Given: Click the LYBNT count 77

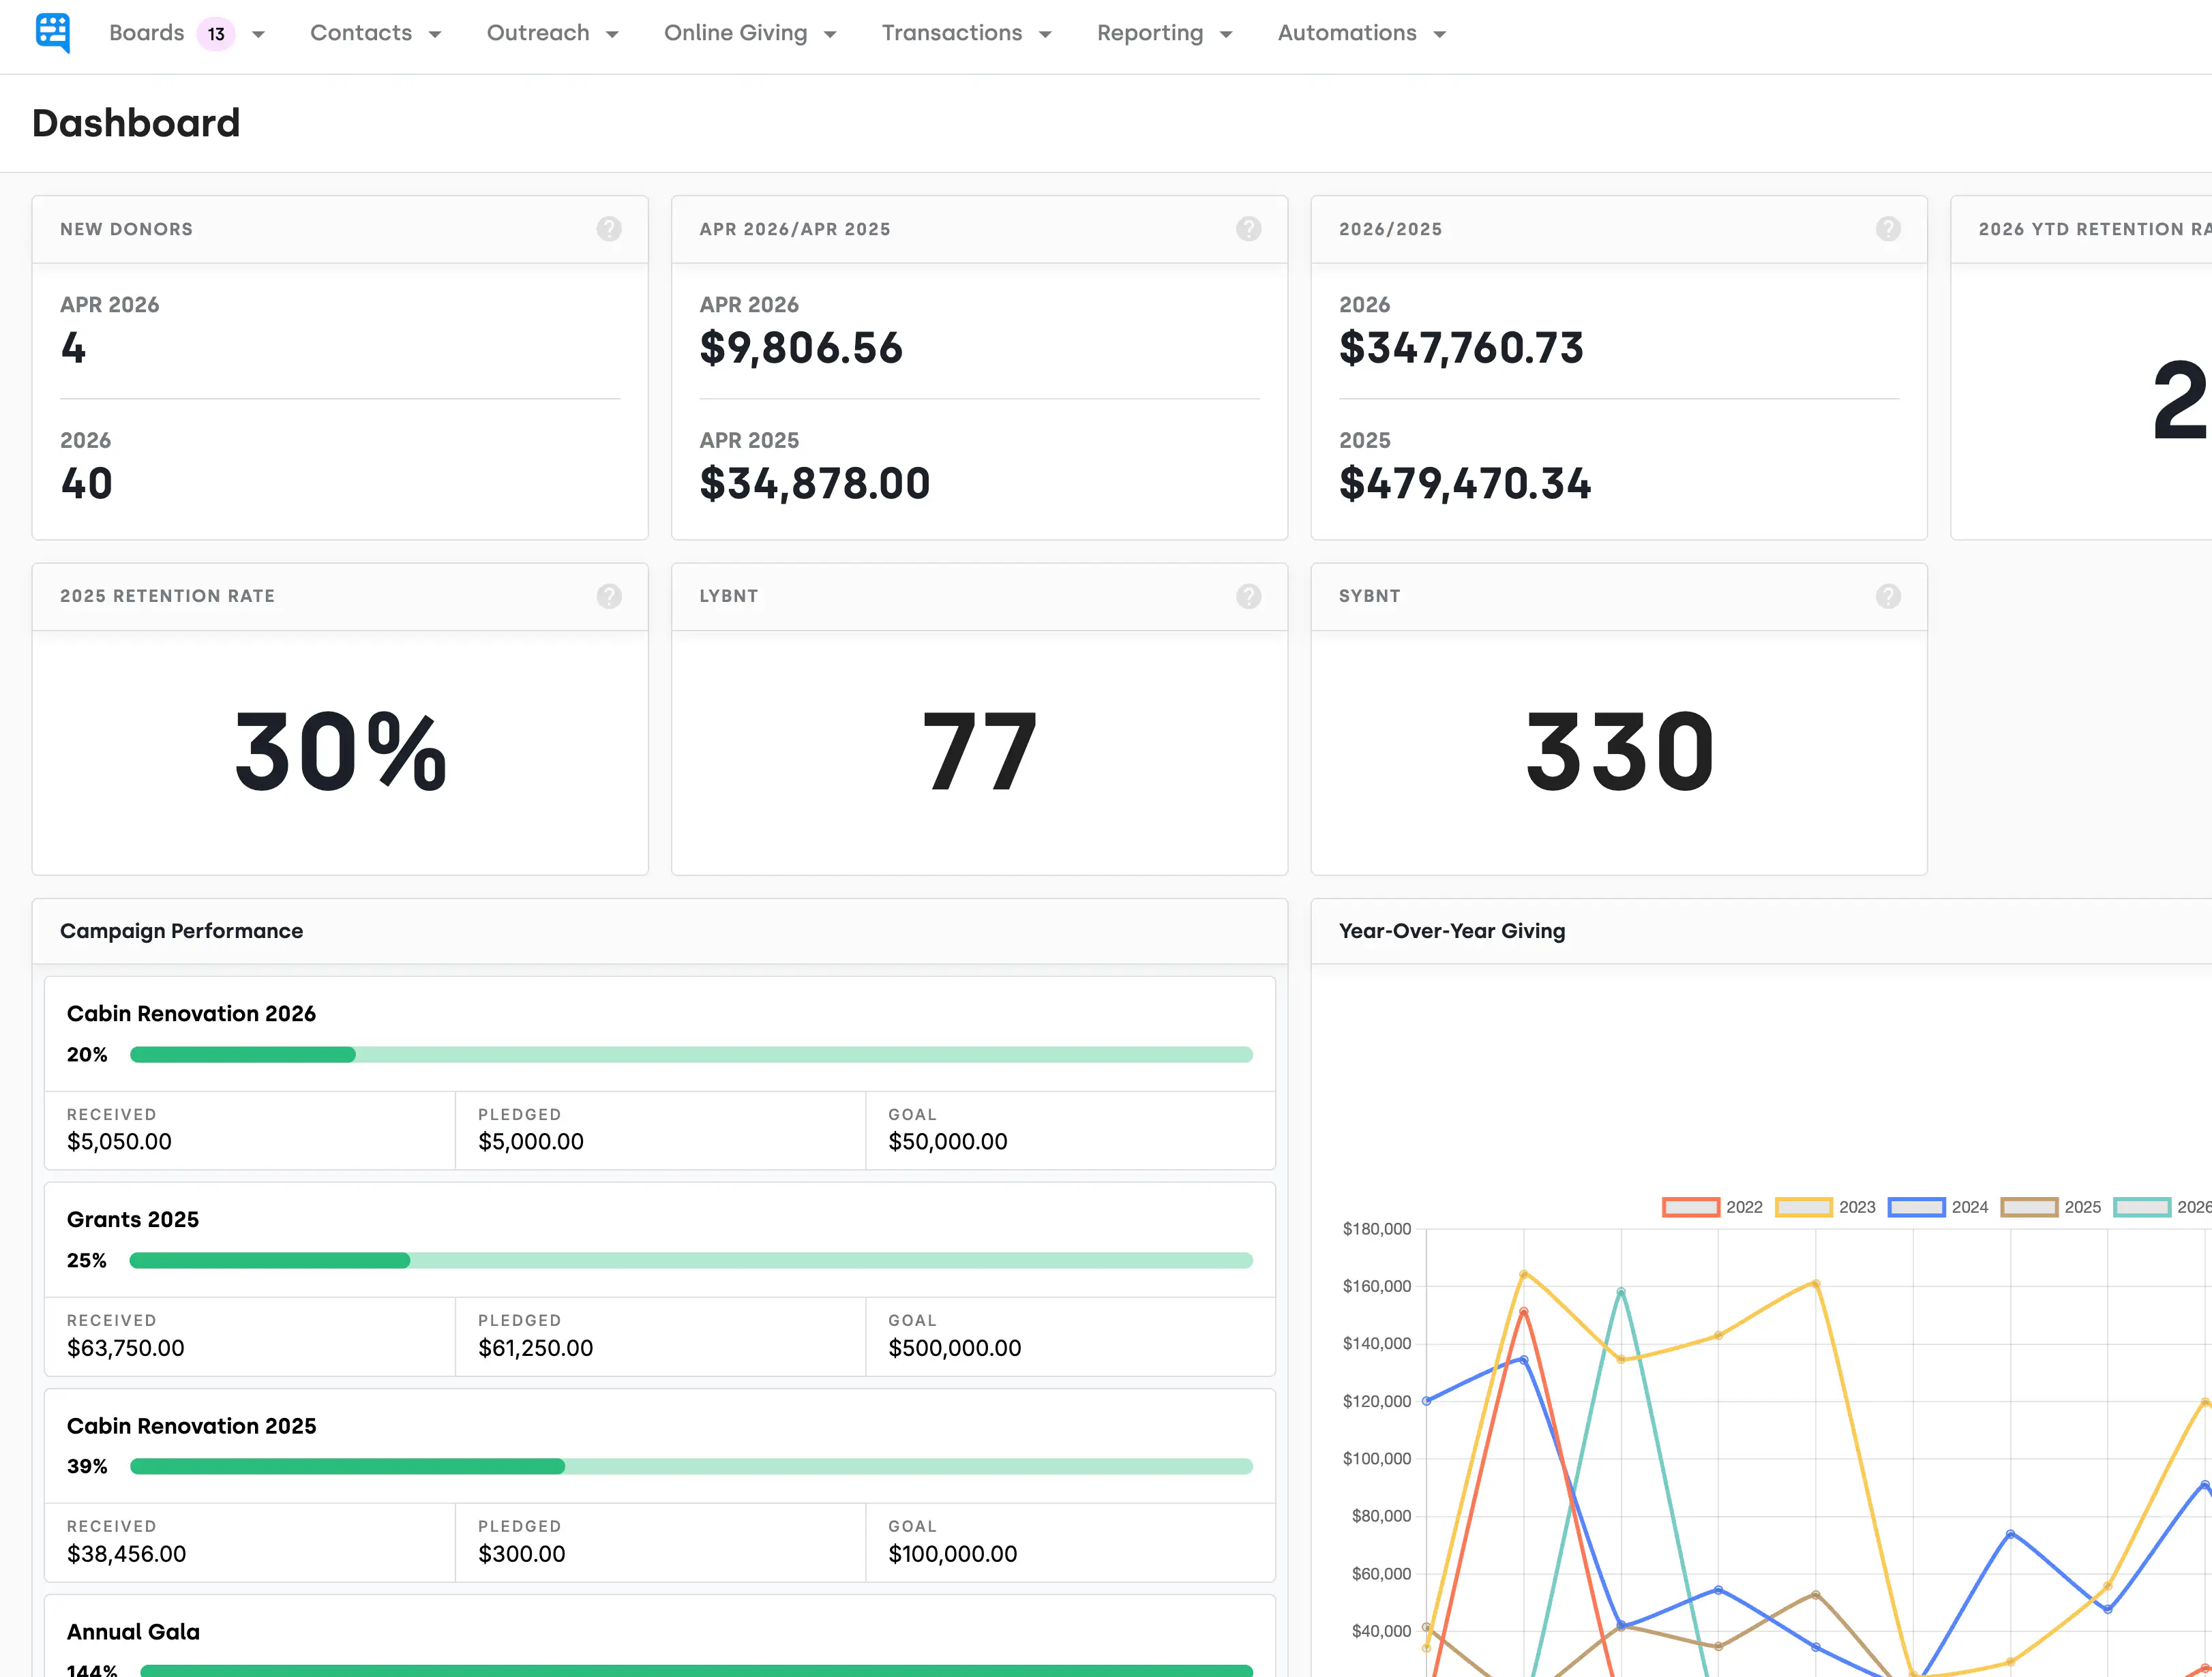Looking at the screenshot, I should [980, 752].
